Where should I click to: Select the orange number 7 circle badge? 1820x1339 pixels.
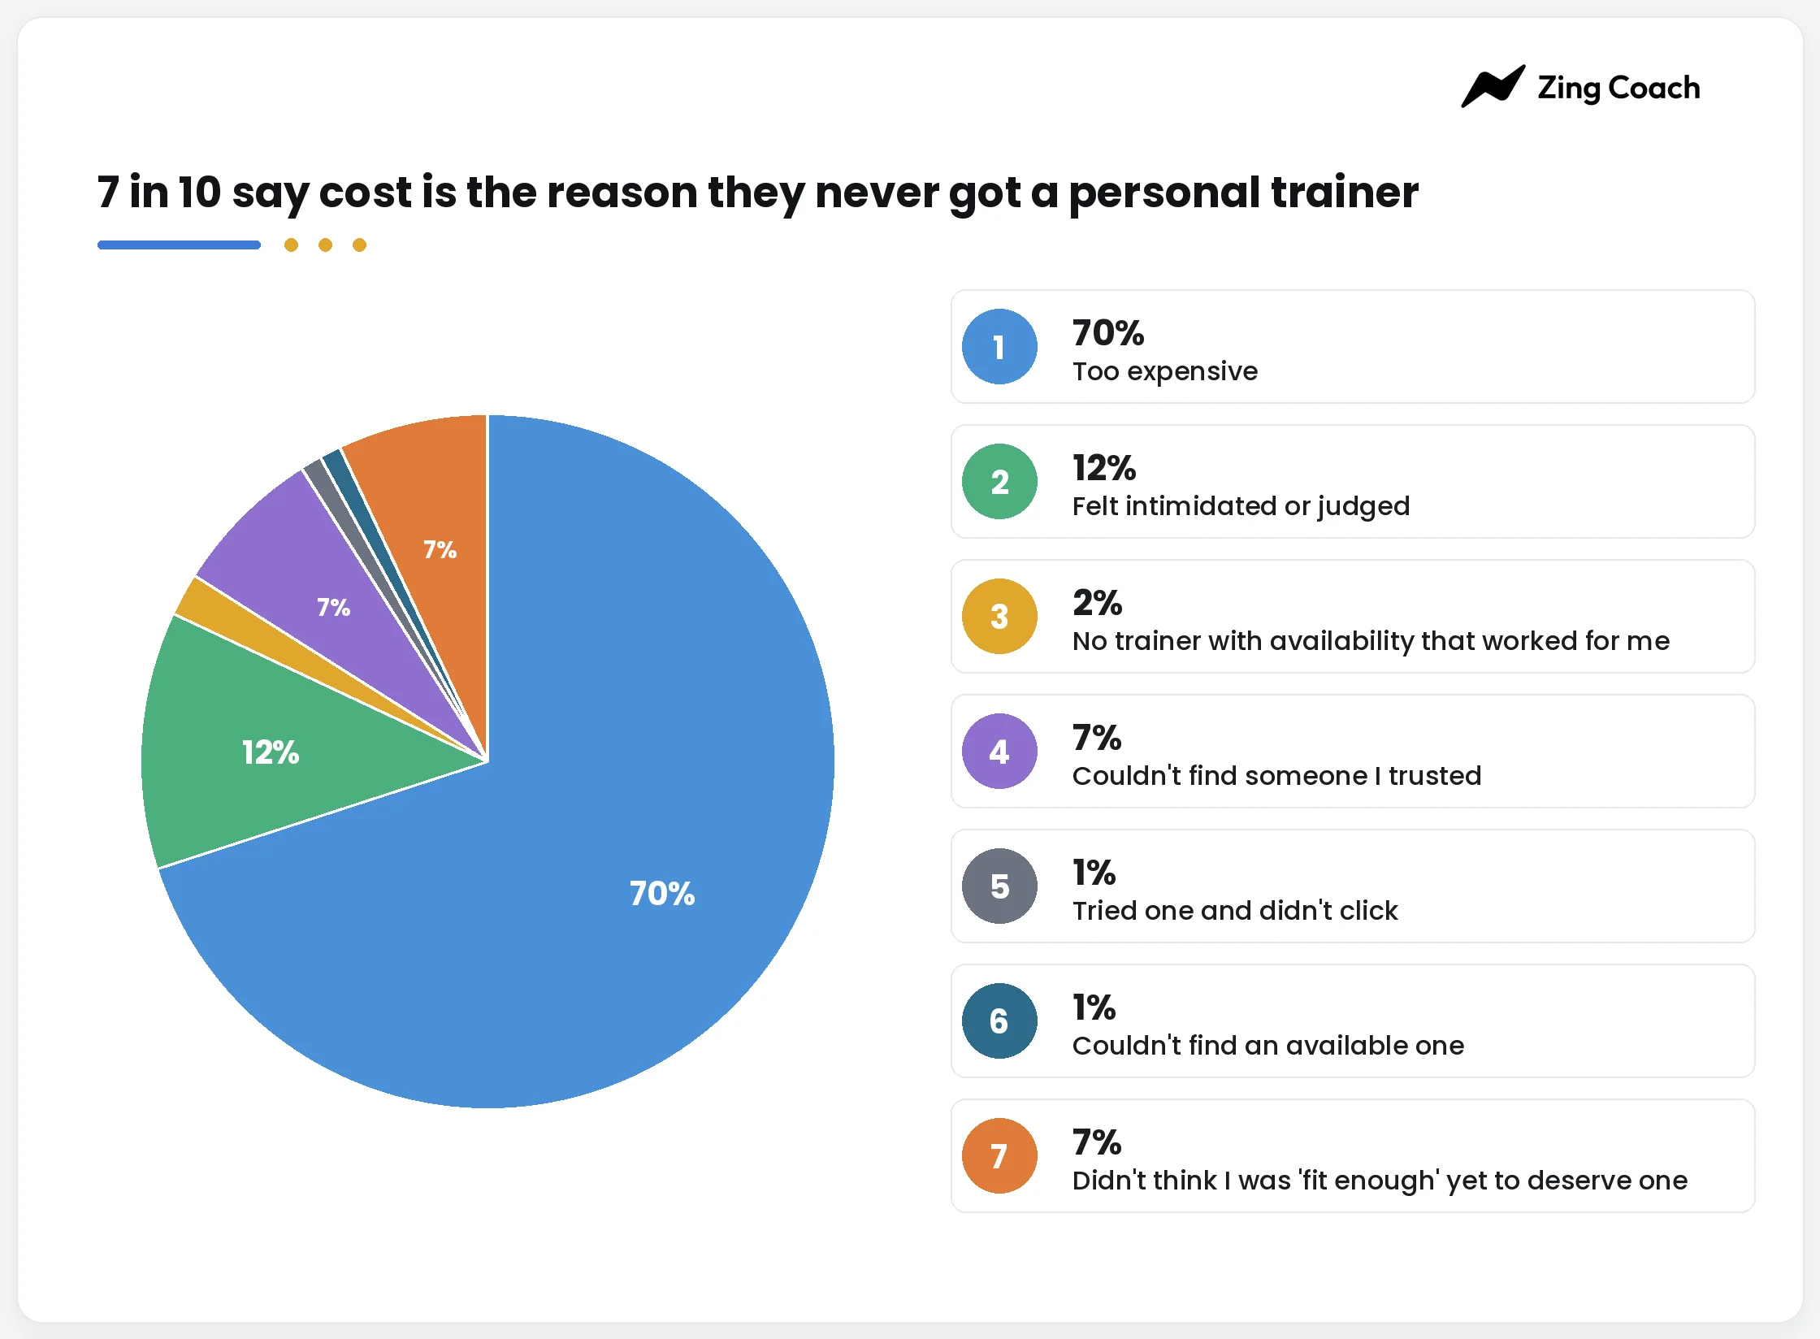(999, 1156)
